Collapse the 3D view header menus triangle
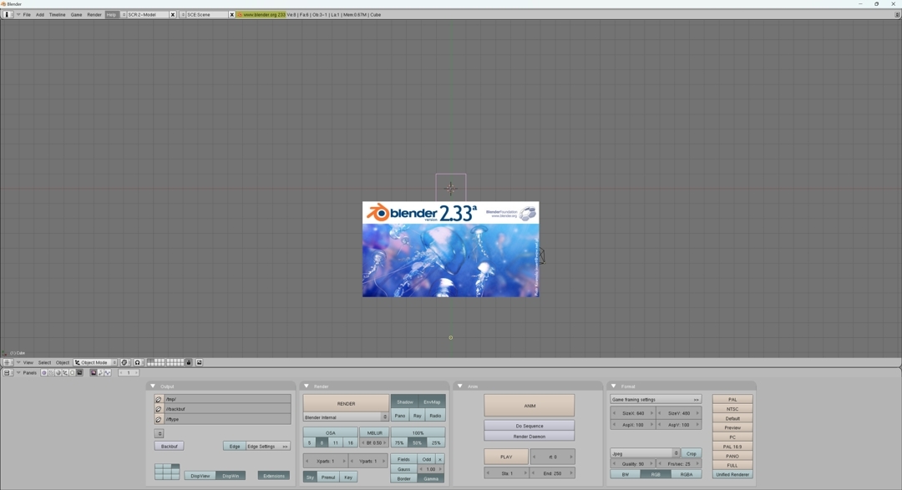Image resolution: width=902 pixels, height=490 pixels. coord(18,362)
